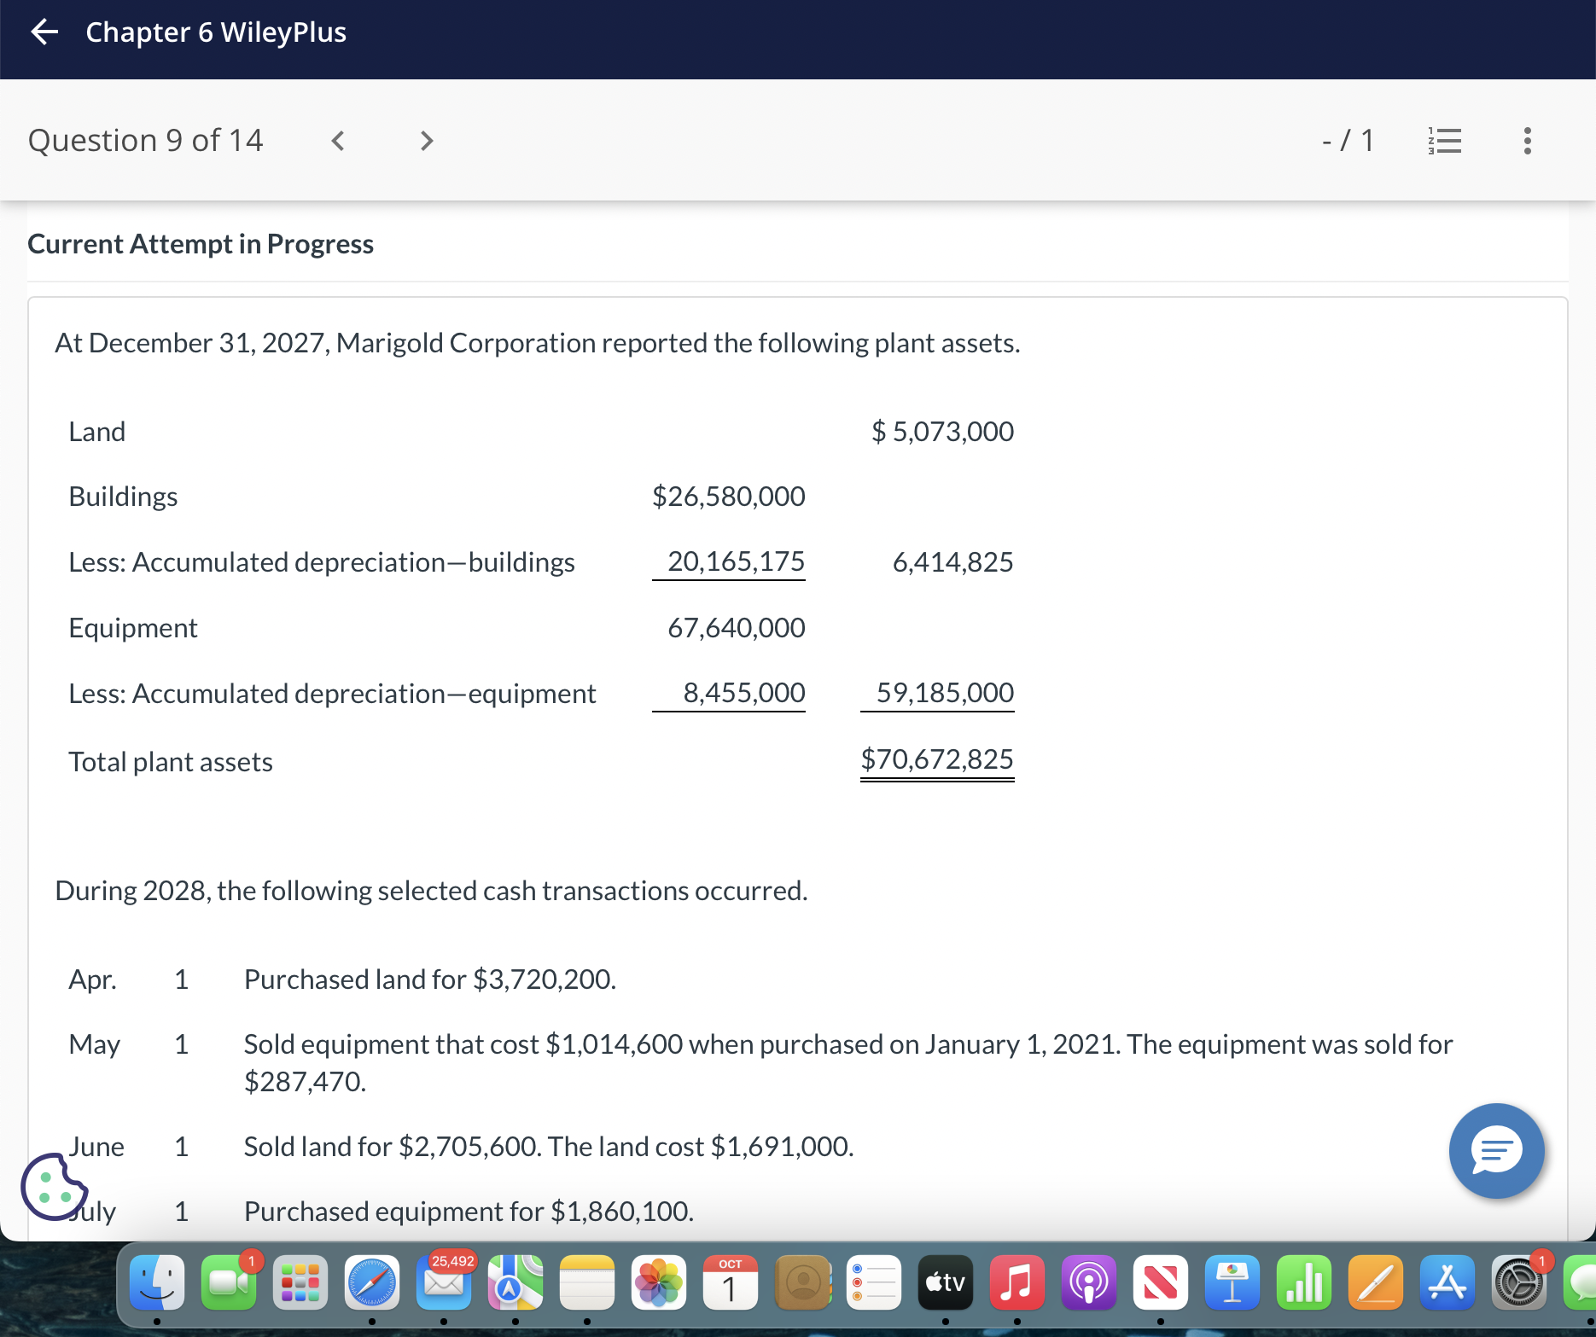This screenshot has height=1337, width=1596.
Task: Open Calendar showing October 1
Action: tap(730, 1282)
